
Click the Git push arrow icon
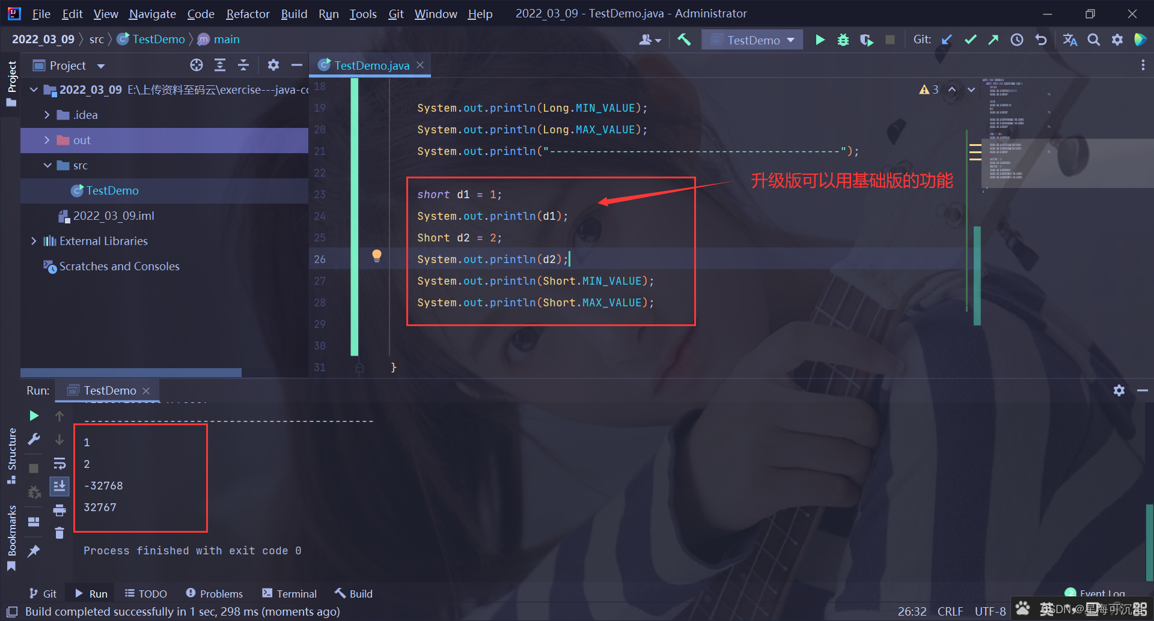point(994,40)
